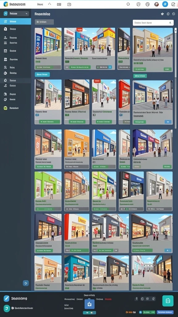Open the user avatar picture in the top bar

click(156, 4)
